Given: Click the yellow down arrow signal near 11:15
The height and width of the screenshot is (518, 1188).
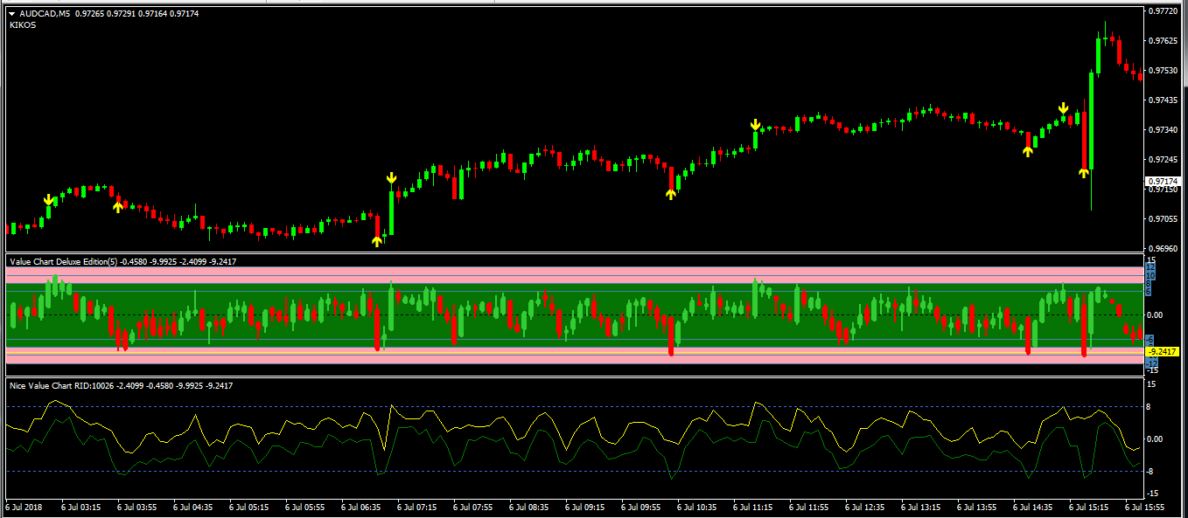Looking at the screenshot, I should tap(755, 125).
